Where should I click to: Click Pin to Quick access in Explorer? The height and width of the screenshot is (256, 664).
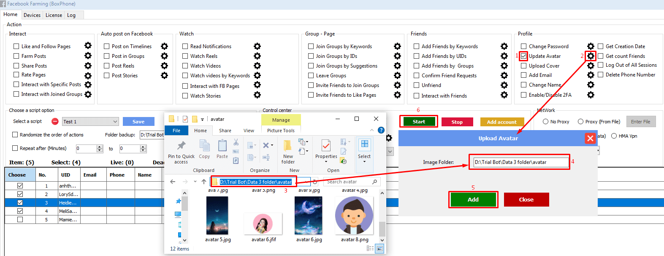[181, 152]
